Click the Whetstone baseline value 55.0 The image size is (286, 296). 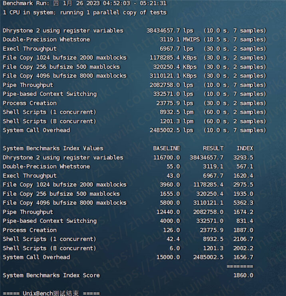[x=173, y=166]
